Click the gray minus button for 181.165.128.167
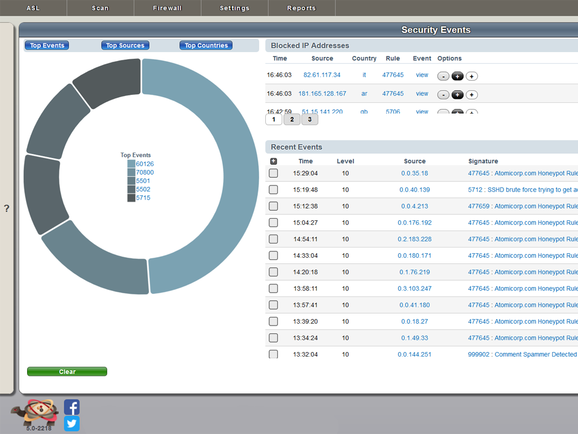 point(443,95)
